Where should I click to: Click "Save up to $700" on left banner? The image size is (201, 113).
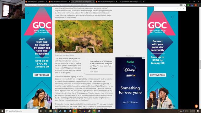coord(42,64)
